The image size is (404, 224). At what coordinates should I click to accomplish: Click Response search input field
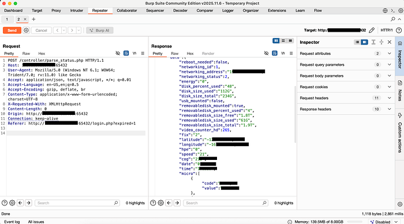[226, 203]
